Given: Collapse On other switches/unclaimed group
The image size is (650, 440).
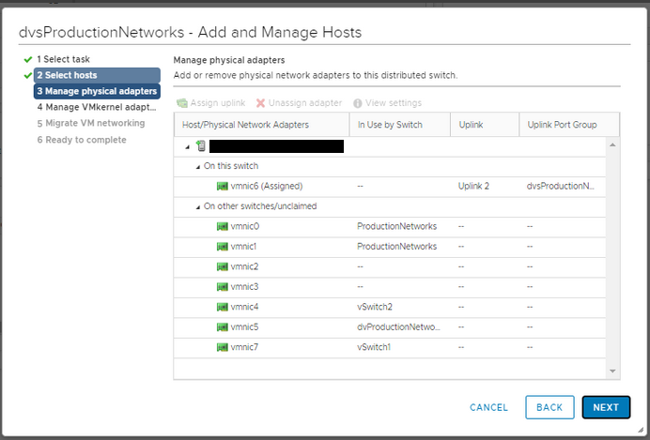Looking at the screenshot, I should [198, 207].
